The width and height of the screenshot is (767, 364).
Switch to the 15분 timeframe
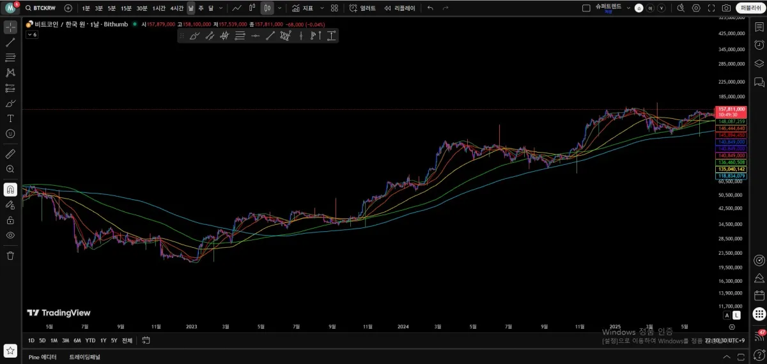[126, 8]
